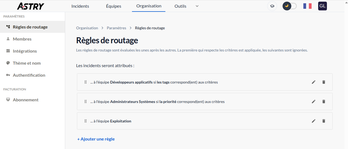Open the Incidents tab
The height and width of the screenshot is (149, 348).
tap(80, 6)
